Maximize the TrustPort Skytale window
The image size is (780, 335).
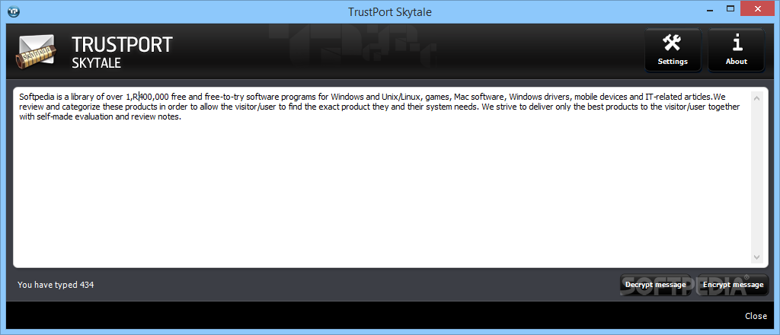(730, 8)
